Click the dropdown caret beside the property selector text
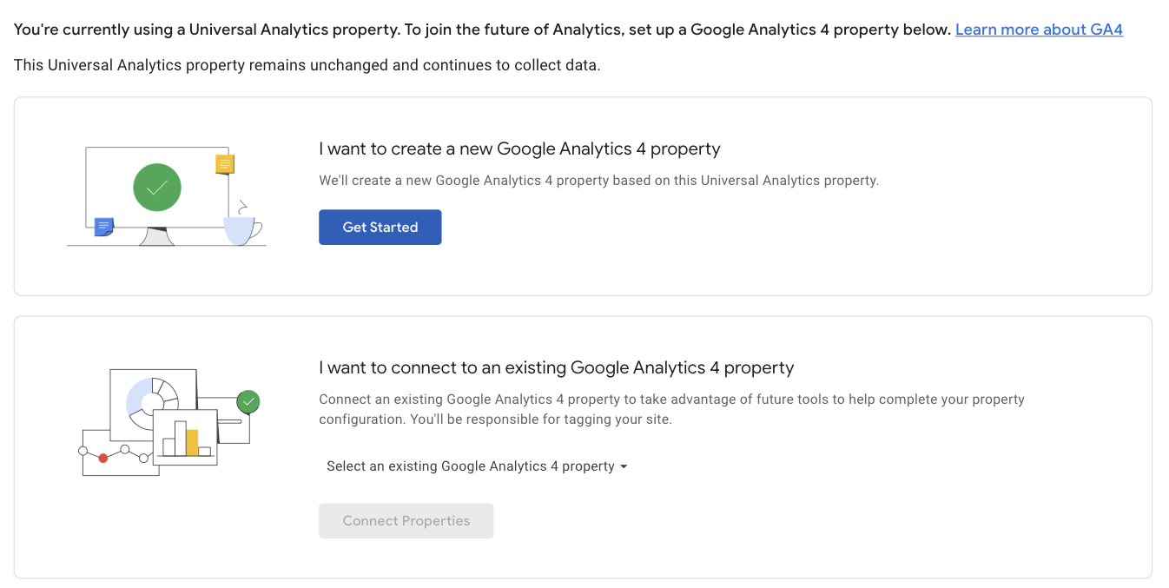The image size is (1169, 588). [624, 466]
